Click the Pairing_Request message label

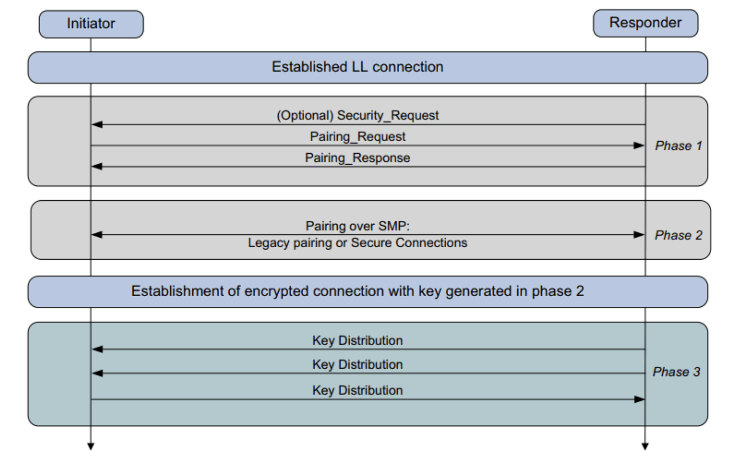[x=358, y=137]
